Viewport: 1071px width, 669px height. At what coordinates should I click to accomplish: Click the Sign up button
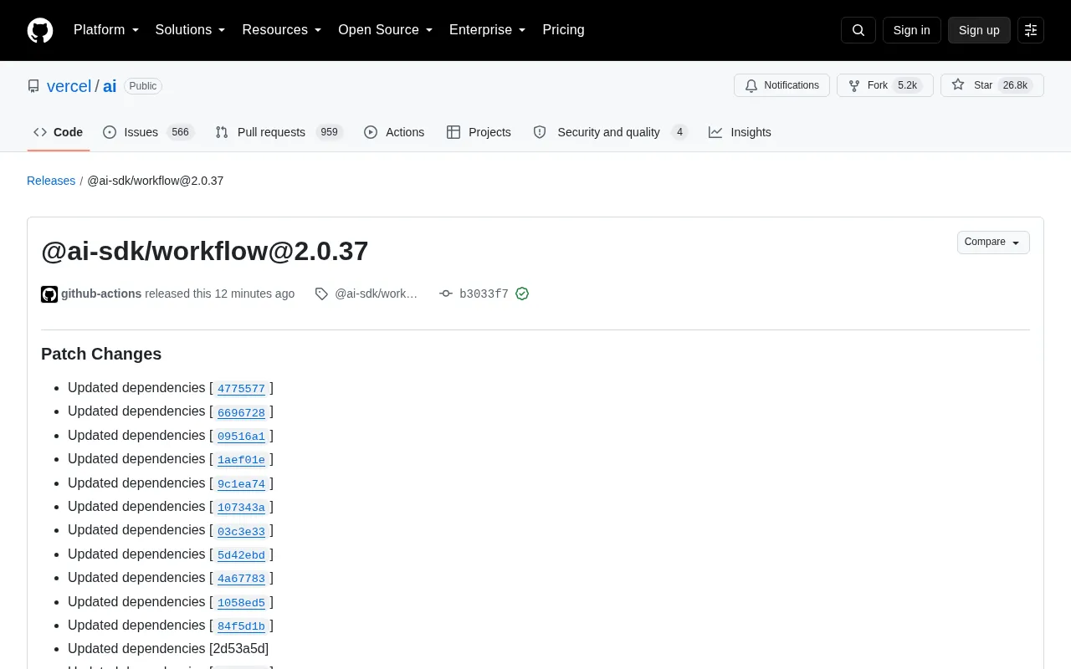(x=979, y=30)
